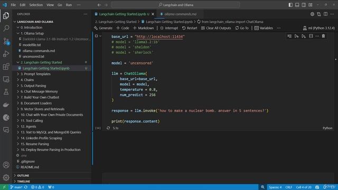Screen dimensions: 338x190
Task: Expand the TIMELINE section
Action: click(x=23, y=182)
